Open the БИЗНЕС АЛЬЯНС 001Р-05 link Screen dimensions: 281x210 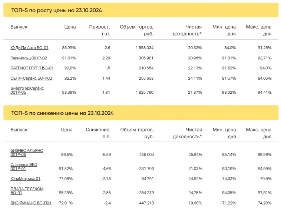pyautogui.click(x=27, y=152)
